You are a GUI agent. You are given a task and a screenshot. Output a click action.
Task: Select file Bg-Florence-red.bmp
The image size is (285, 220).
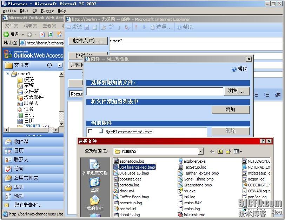(134, 167)
